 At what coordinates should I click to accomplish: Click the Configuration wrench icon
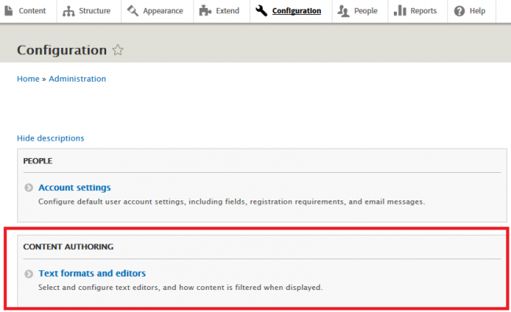pyautogui.click(x=261, y=11)
